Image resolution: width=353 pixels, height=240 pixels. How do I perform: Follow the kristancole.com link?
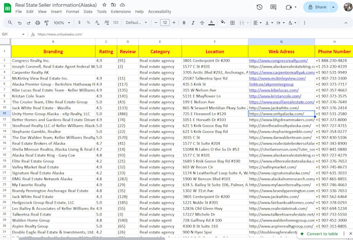pyautogui.click(x=275, y=96)
